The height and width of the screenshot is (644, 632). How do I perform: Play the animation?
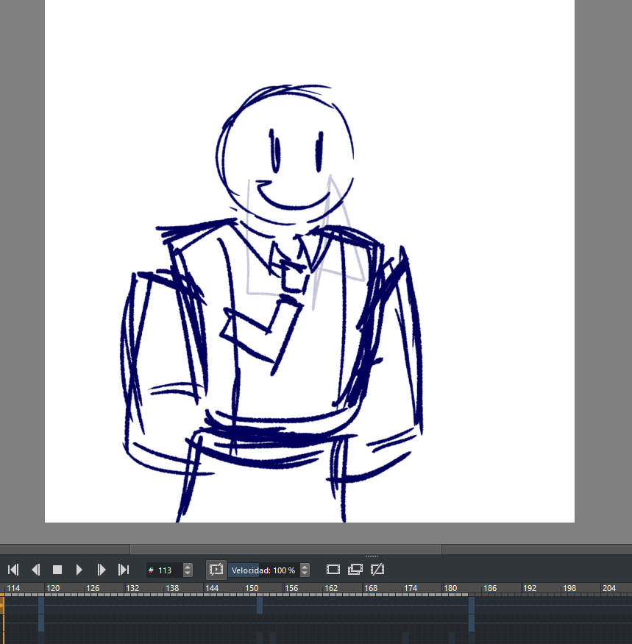(79, 570)
